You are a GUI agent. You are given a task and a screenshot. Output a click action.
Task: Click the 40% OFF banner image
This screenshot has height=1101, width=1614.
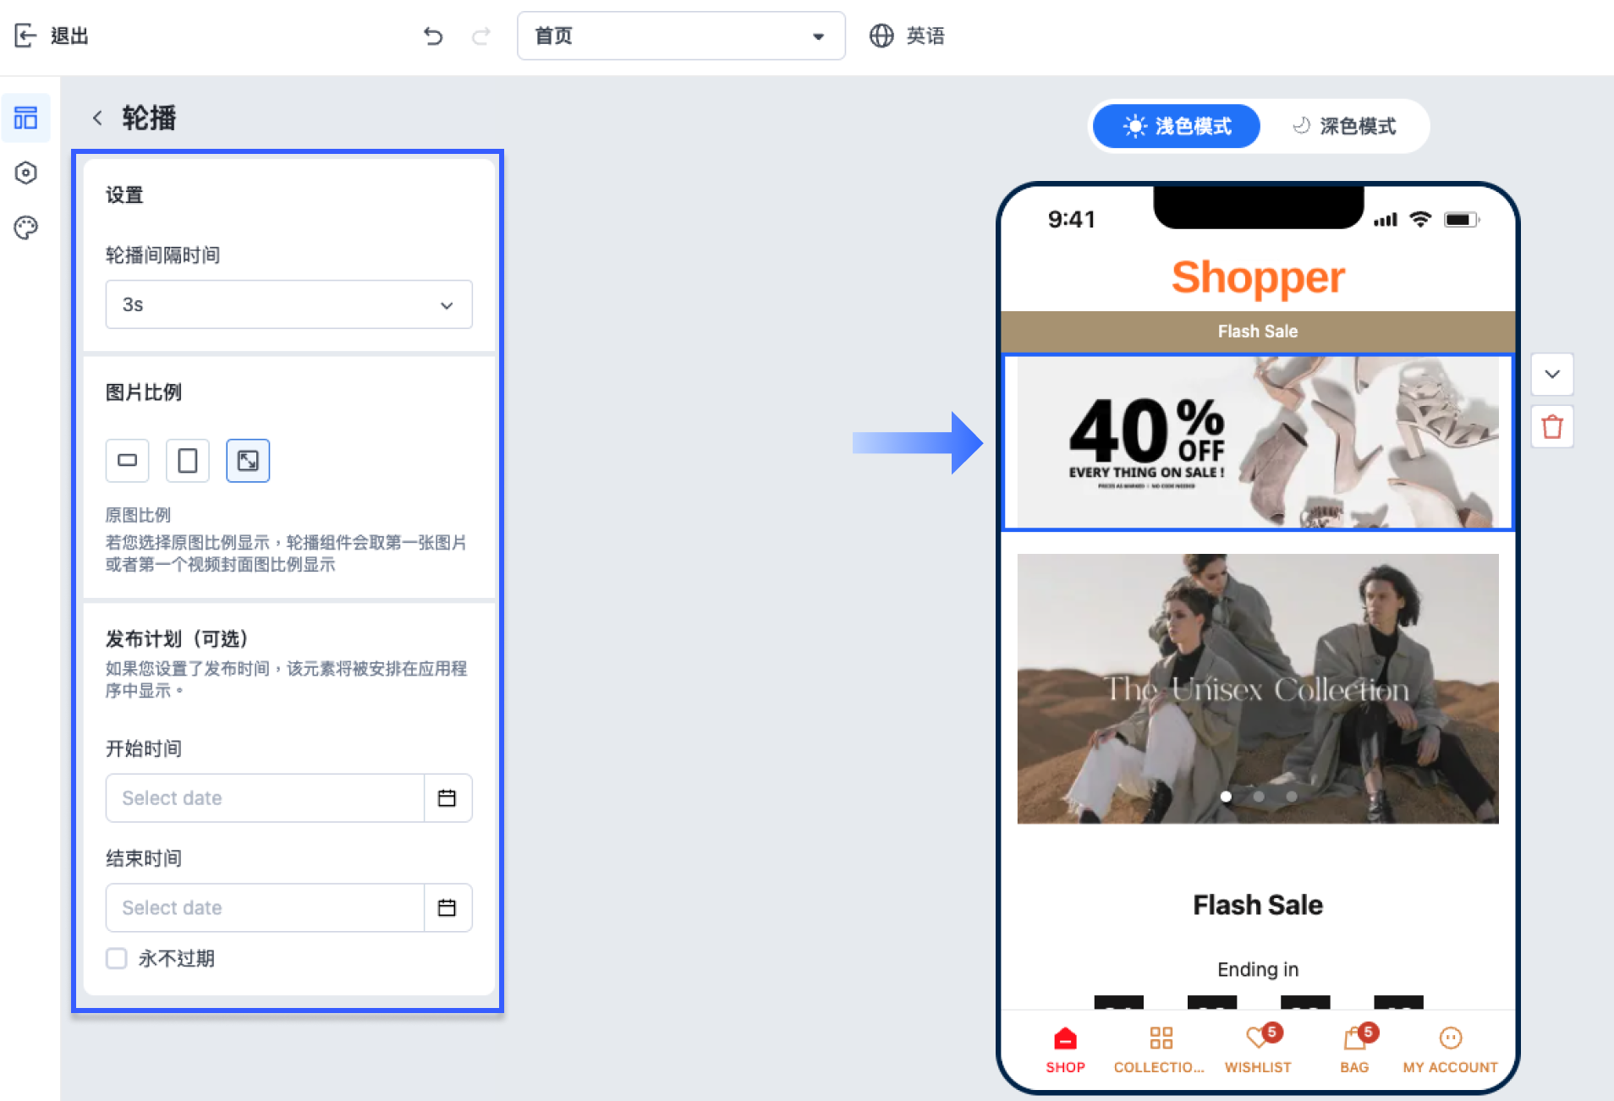point(1258,441)
